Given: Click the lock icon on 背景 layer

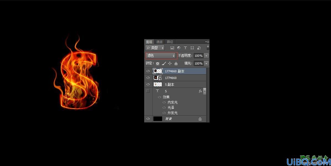Looking at the screenshot, I should point(200,119).
